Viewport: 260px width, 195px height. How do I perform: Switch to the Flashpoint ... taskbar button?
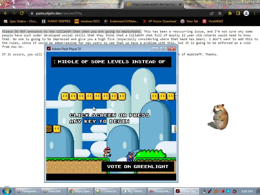pyautogui.click(x=28, y=191)
